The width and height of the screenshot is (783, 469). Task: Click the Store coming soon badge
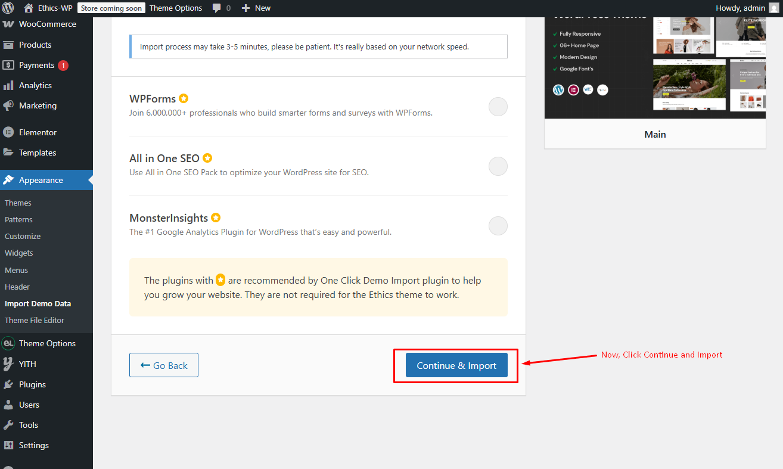(111, 8)
